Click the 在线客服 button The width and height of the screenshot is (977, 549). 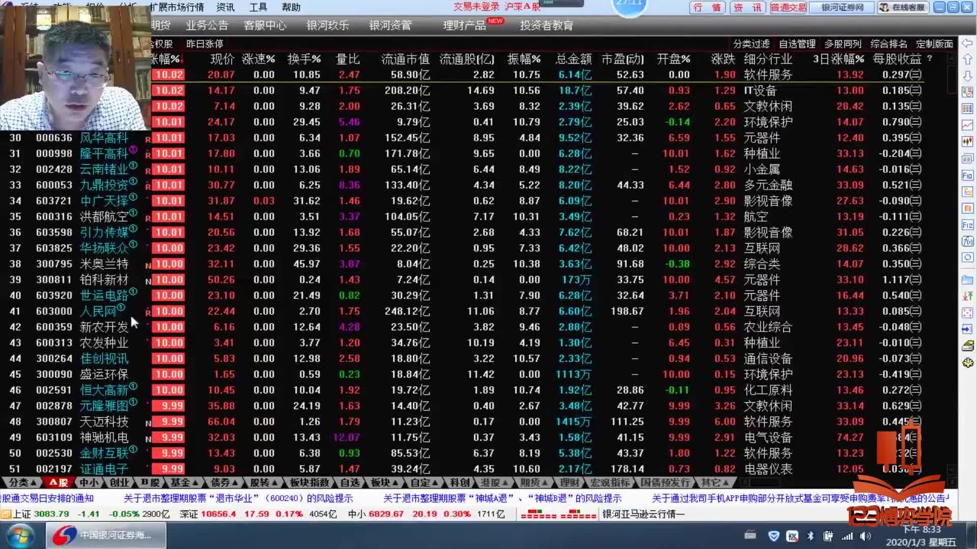(x=903, y=7)
